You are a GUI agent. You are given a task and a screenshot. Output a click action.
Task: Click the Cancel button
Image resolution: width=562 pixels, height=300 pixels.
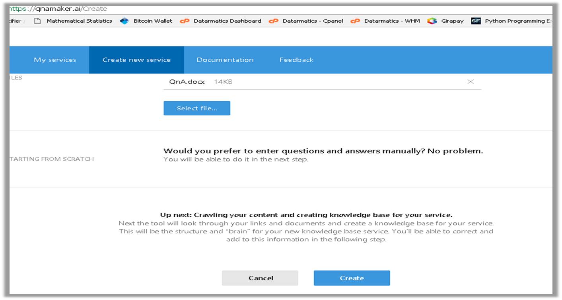pyautogui.click(x=261, y=278)
